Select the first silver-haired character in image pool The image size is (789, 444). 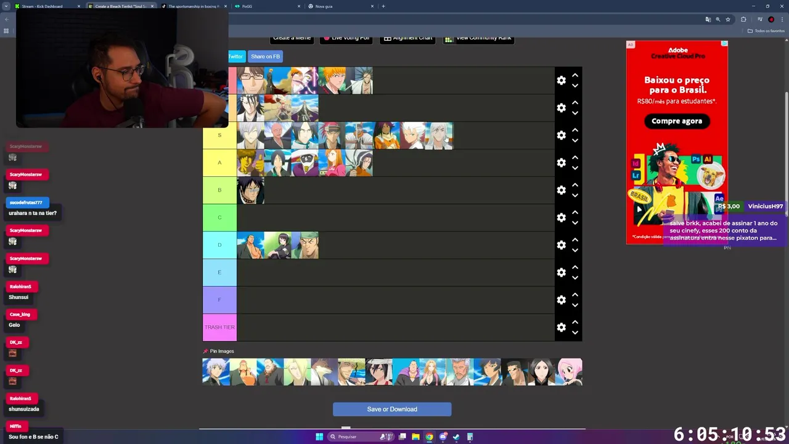click(216, 372)
